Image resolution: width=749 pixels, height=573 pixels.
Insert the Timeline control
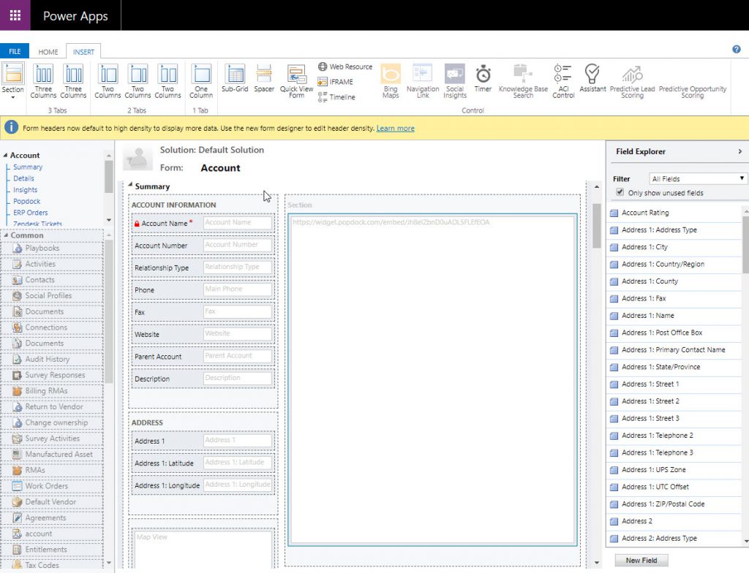pyautogui.click(x=336, y=97)
